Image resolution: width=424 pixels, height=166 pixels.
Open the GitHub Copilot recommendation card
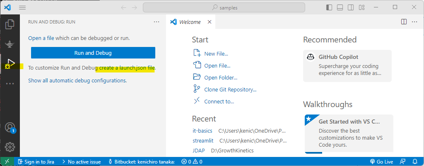click(x=347, y=65)
